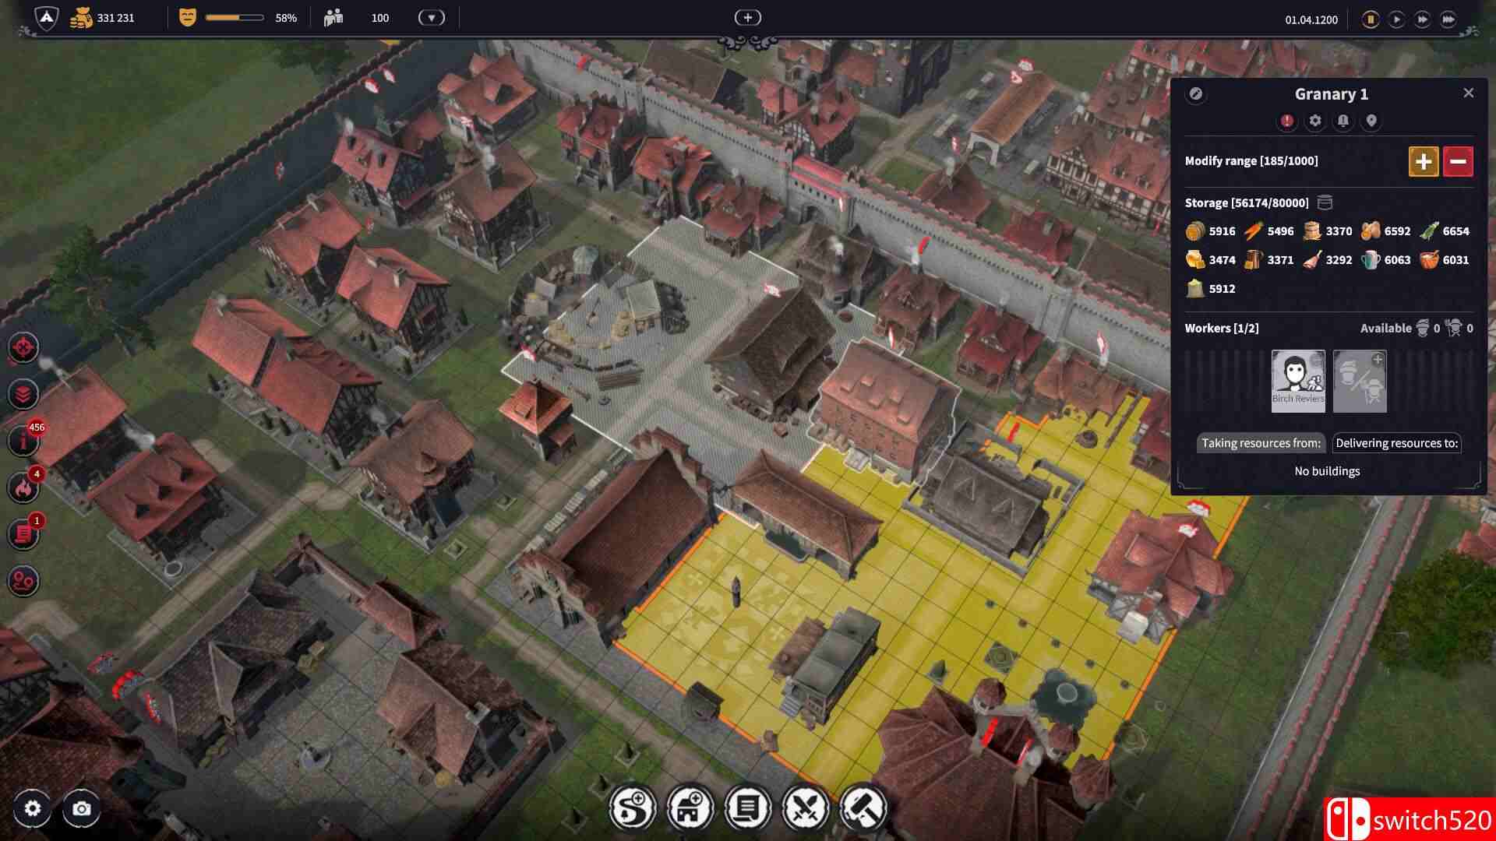Toggle the granary location pin
The width and height of the screenshot is (1496, 841).
click(x=1371, y=121)
